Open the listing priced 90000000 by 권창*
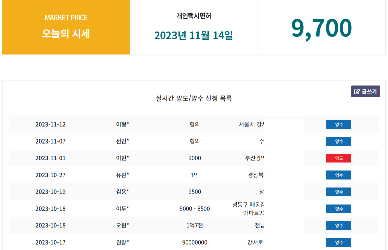 [194, 242]
